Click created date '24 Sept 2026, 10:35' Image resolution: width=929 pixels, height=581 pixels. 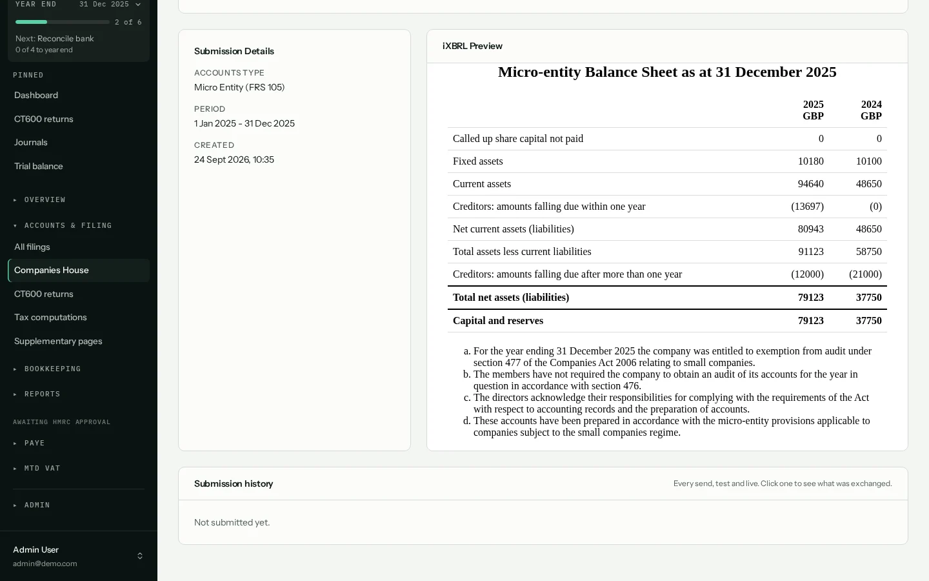point(234,160)
